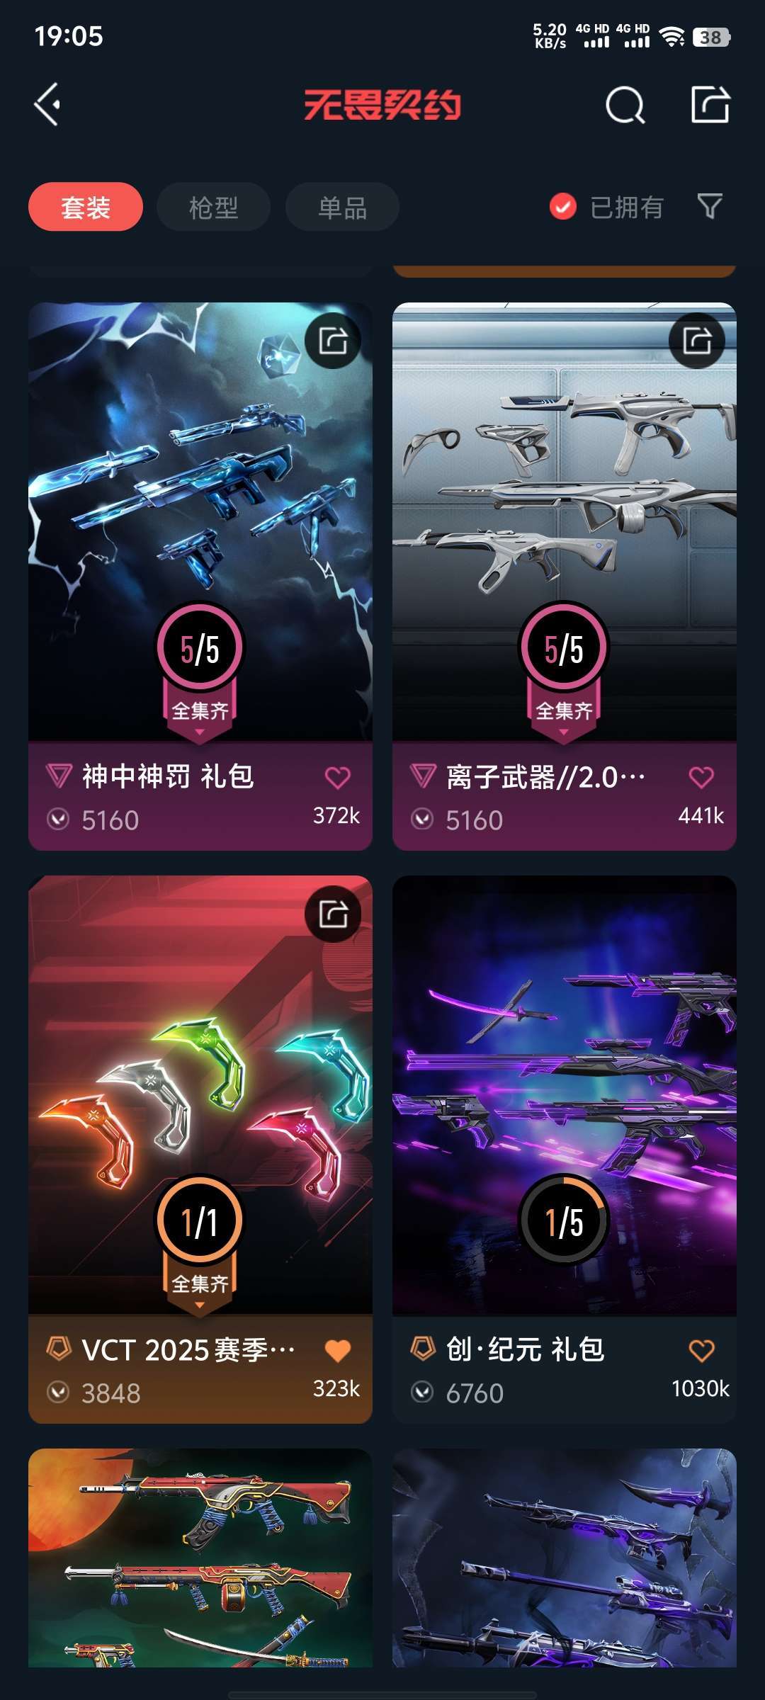The height and width of the screenshot is (1700, 765).
Task: Open the 创·纪元 礼包 bundle image
Action: [x=565, y=1095]
